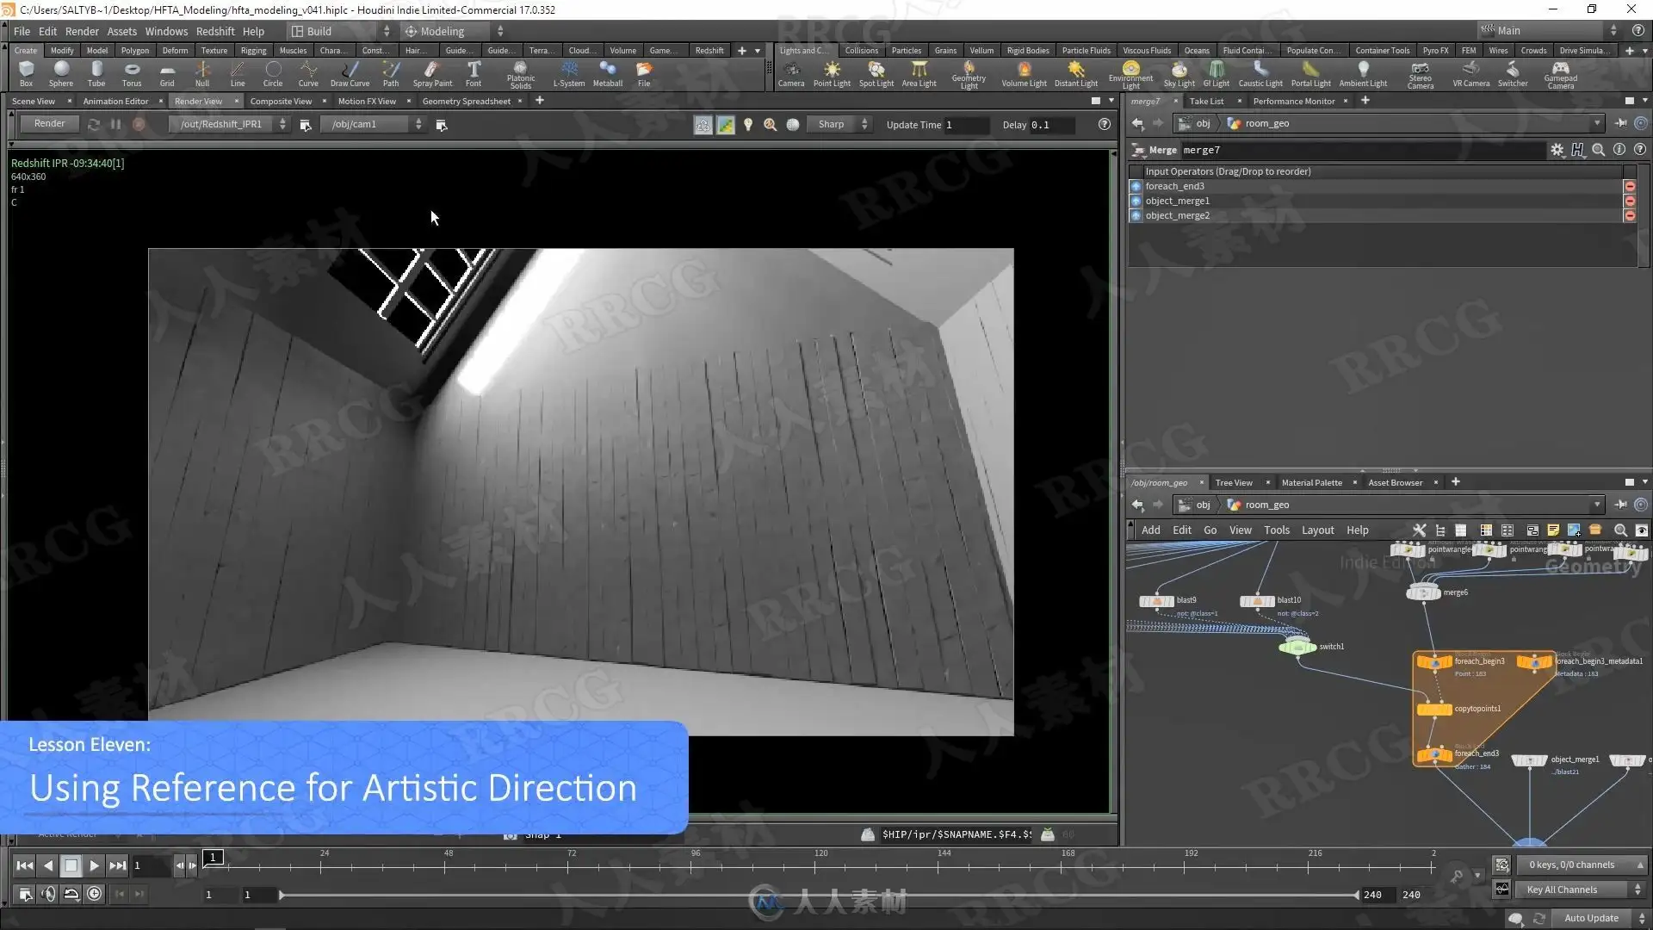Open the Sharp filter dropdown
This screenshot has height=930, width=1653.
(841, 124)
